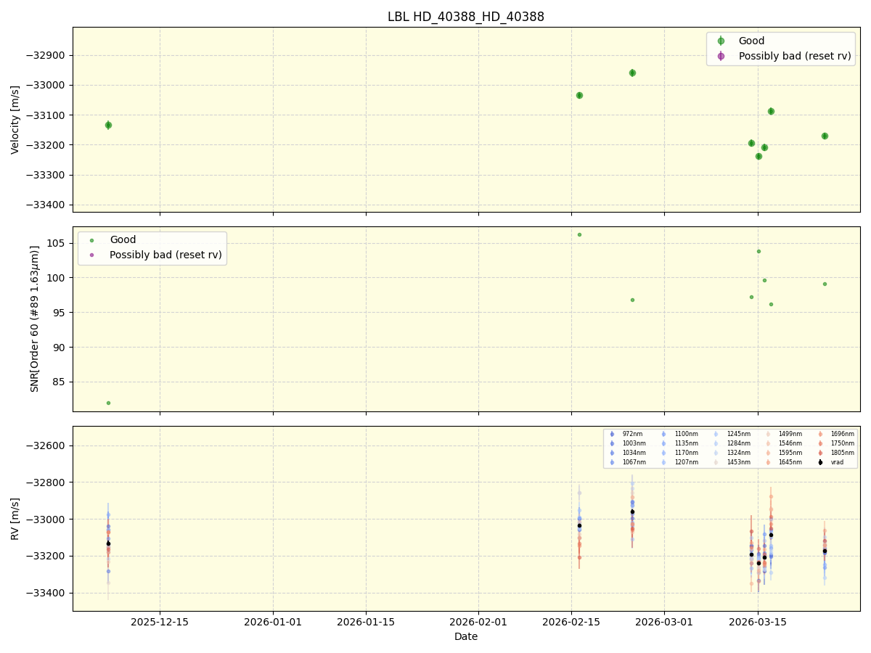
Task: Click the last SNR point near 99
Action: tap(825, 284)
